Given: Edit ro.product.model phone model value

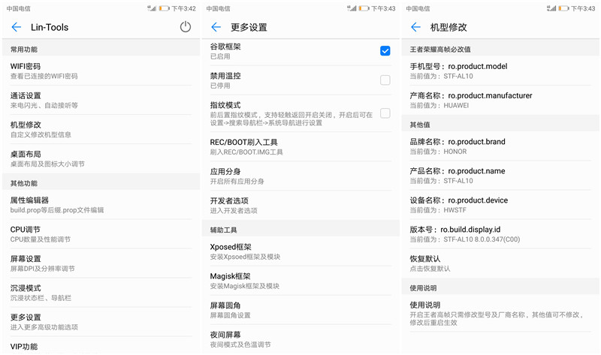Looking at the screenshot, I should point(500,71).
